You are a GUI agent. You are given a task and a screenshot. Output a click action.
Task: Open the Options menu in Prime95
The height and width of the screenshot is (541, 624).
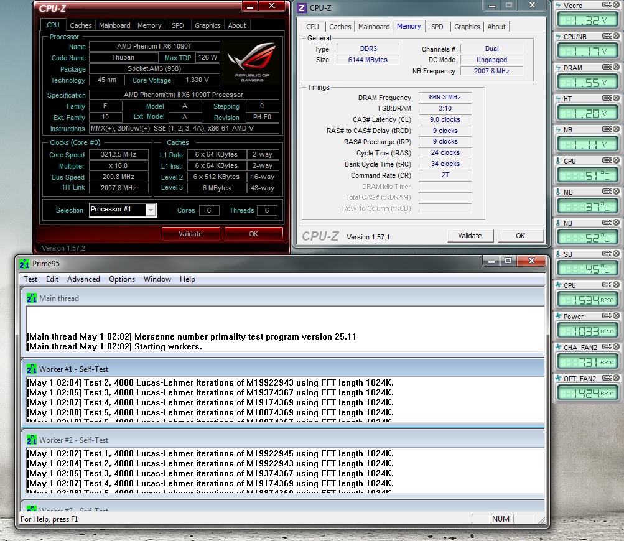pyautogui.click(x=122, y=279)
